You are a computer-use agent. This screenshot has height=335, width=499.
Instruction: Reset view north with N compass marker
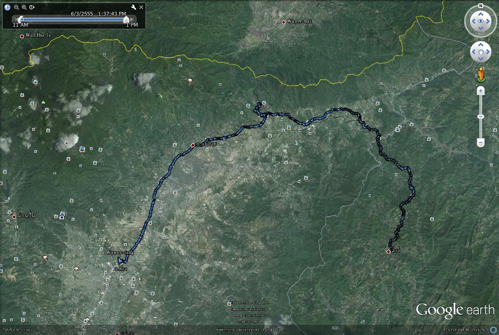click(480, 6)
